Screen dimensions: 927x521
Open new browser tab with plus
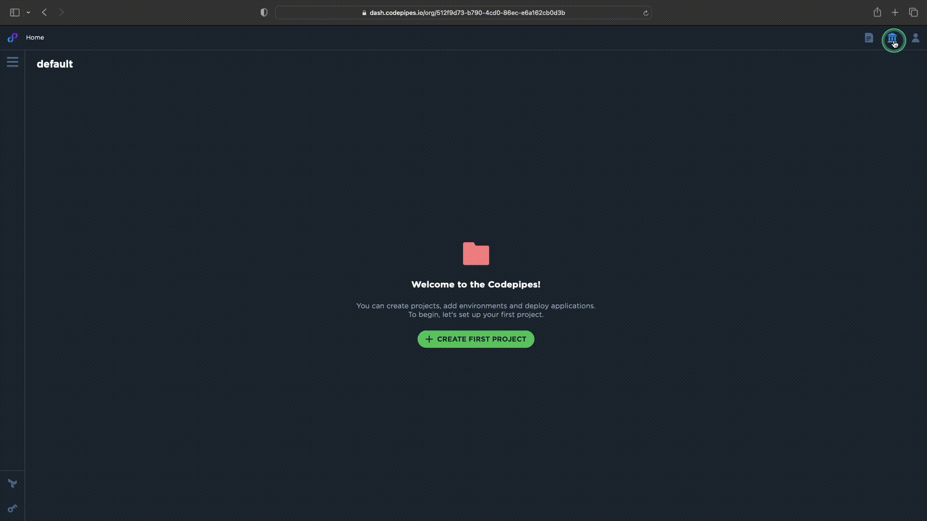click(x=895, y=13)
